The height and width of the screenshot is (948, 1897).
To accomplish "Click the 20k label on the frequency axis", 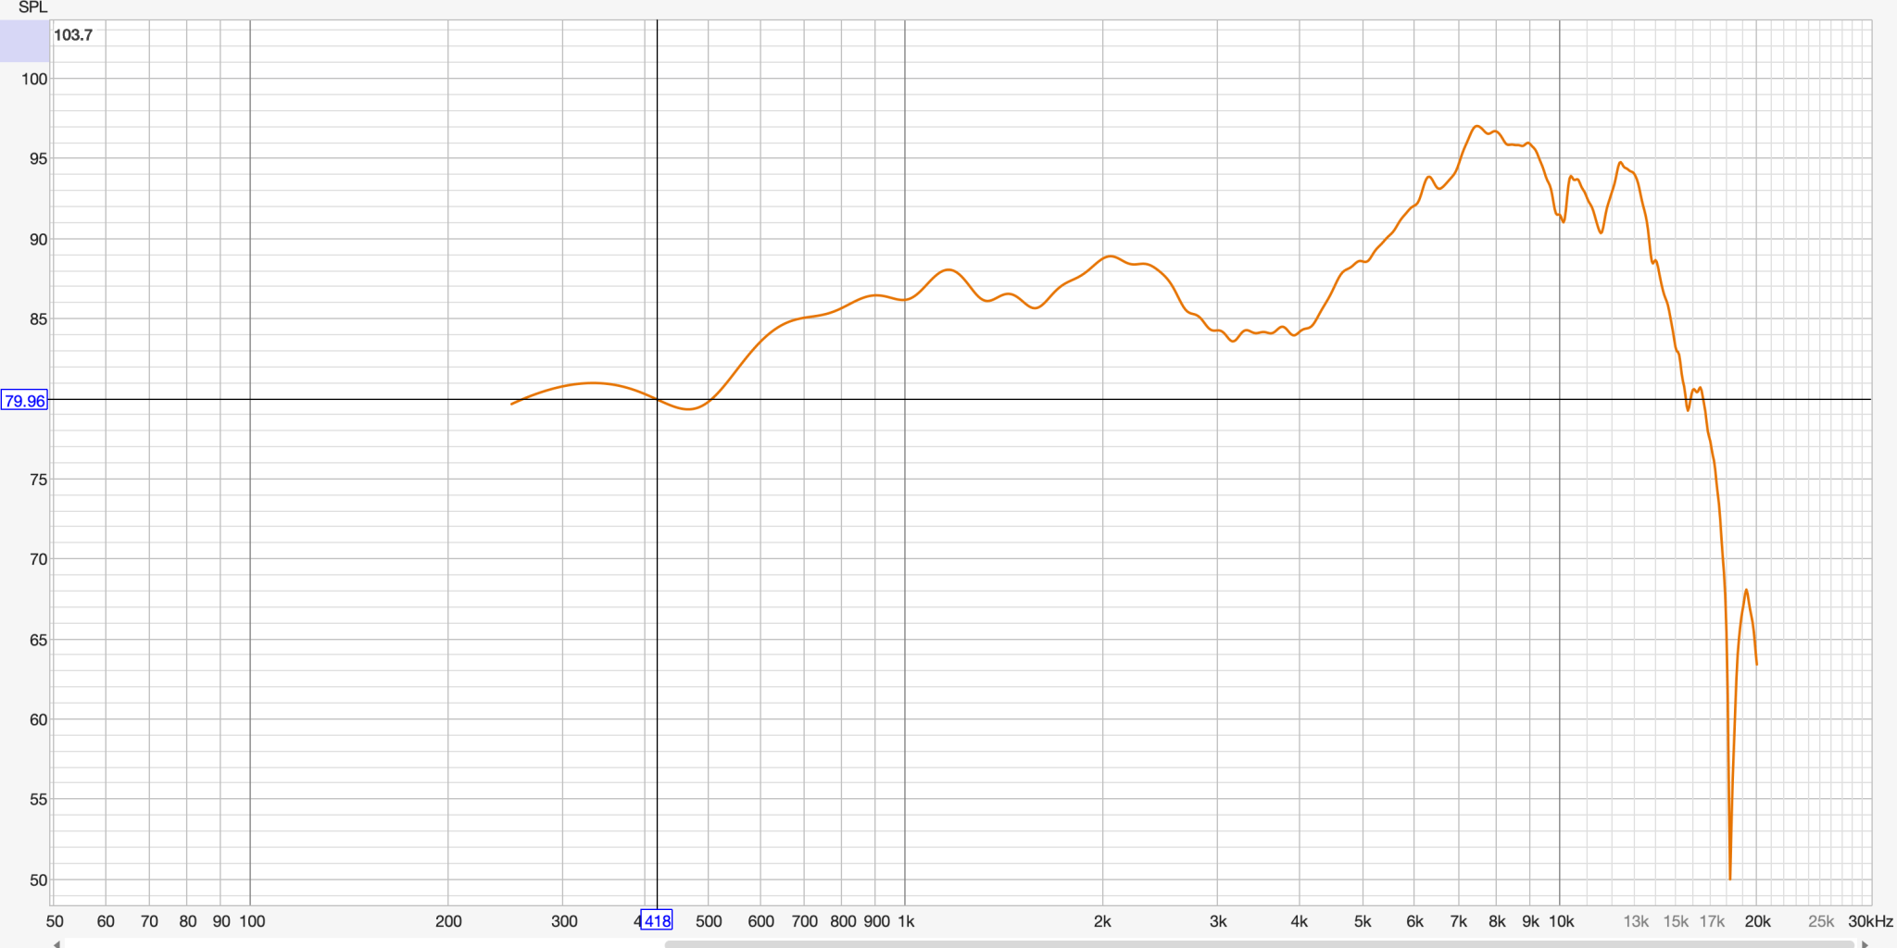I will tap(1757, 921).
